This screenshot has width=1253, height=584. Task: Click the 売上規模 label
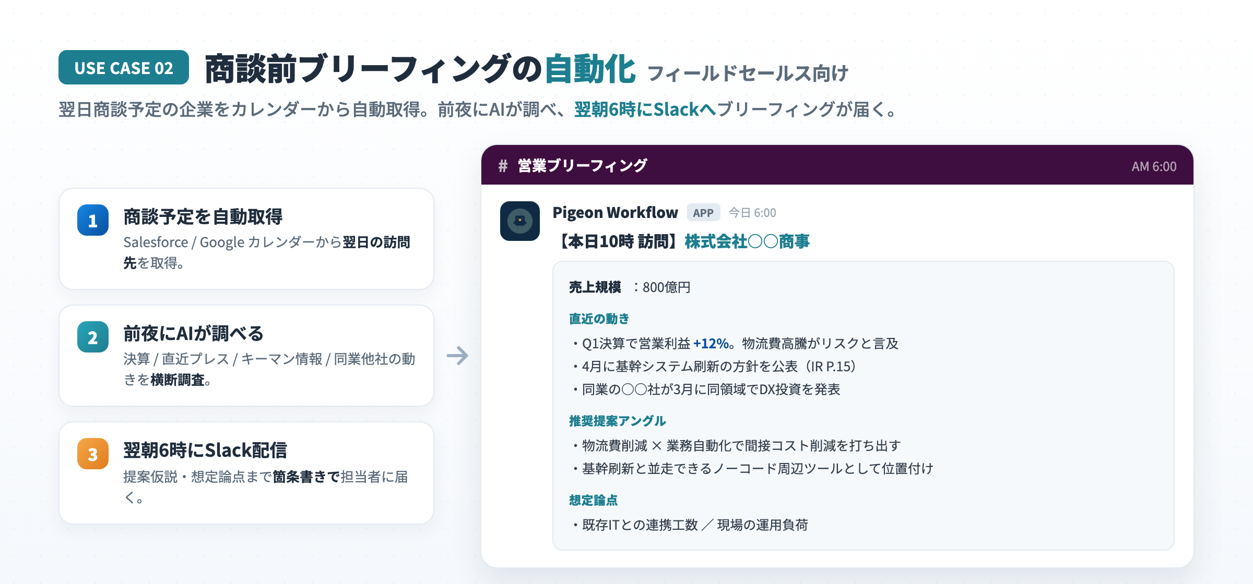tap(595, 287)
